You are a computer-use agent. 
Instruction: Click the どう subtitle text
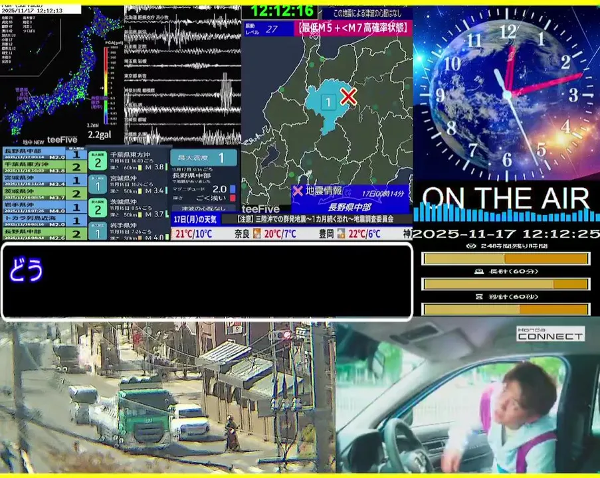[26, 270]
